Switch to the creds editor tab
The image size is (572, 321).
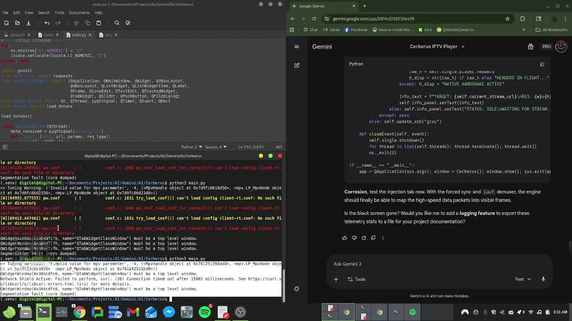click(x=48, y=35)
